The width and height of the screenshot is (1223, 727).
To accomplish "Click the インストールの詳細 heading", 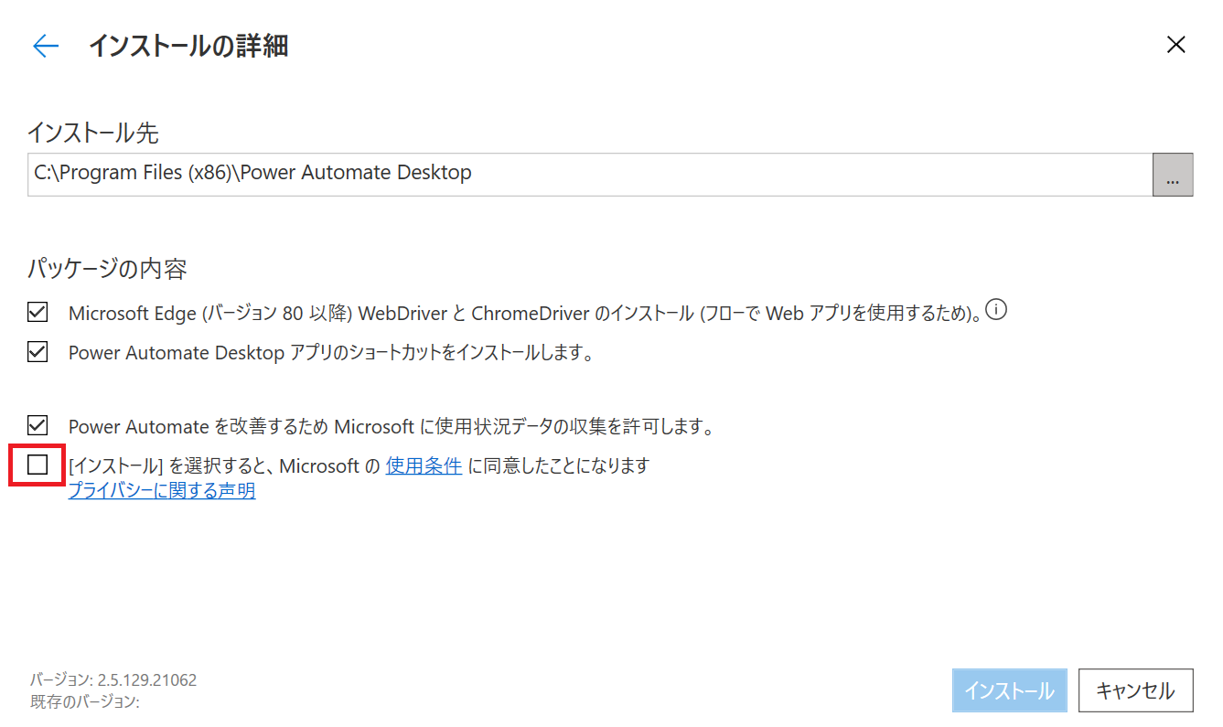I will coord(188,46).
